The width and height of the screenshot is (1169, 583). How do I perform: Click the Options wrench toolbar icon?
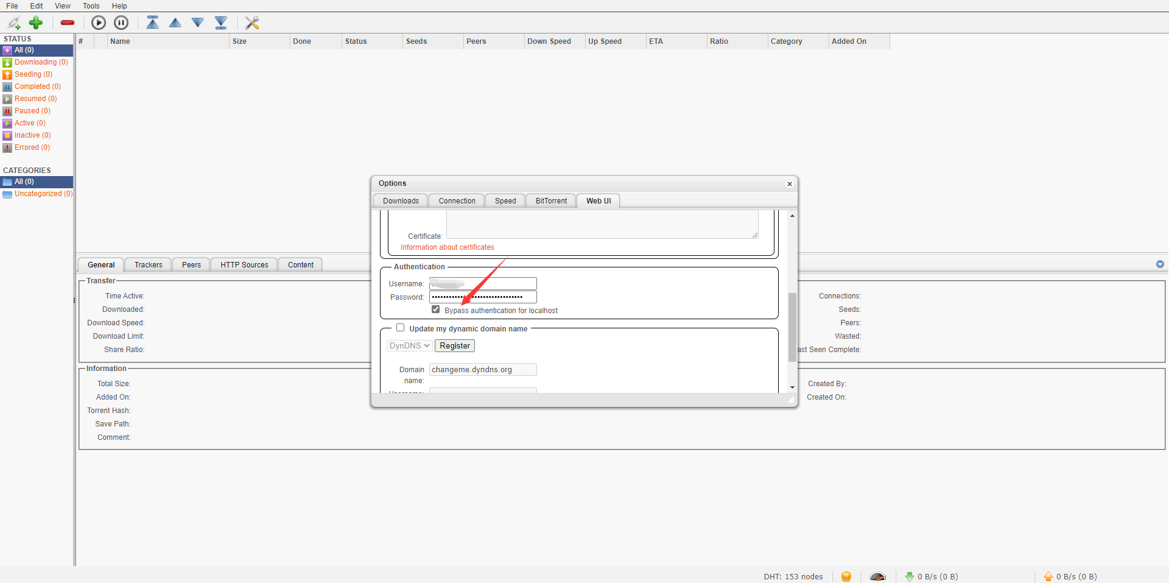click(x=252, y=23)
